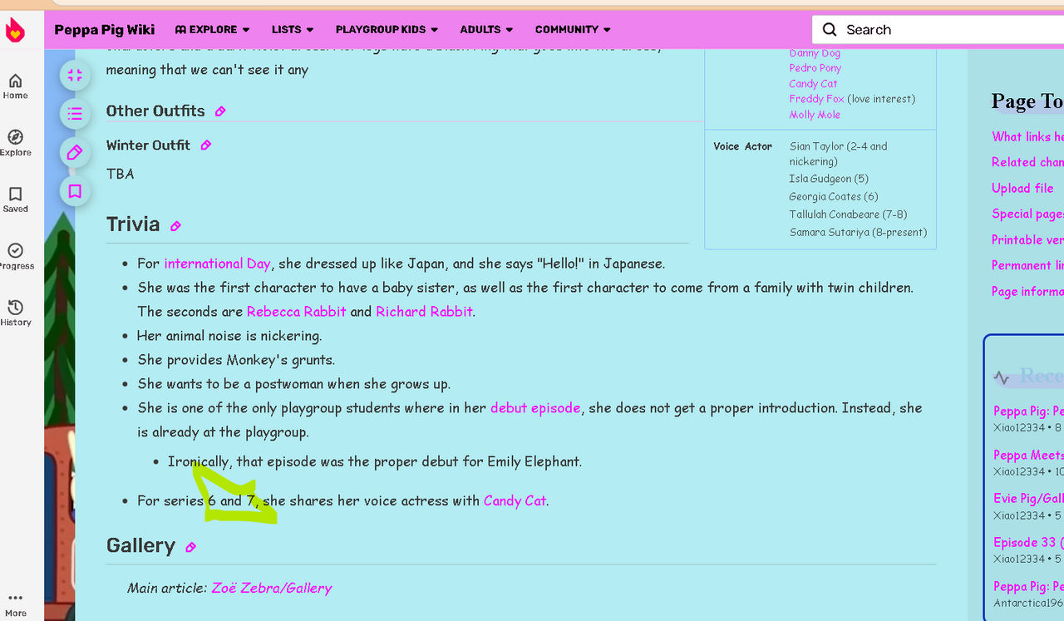This screenshot has height=621, width=1064.
Task: Select the 'Tallulah Conabeare (7-8)' text
Action: [x=848, y=214]
